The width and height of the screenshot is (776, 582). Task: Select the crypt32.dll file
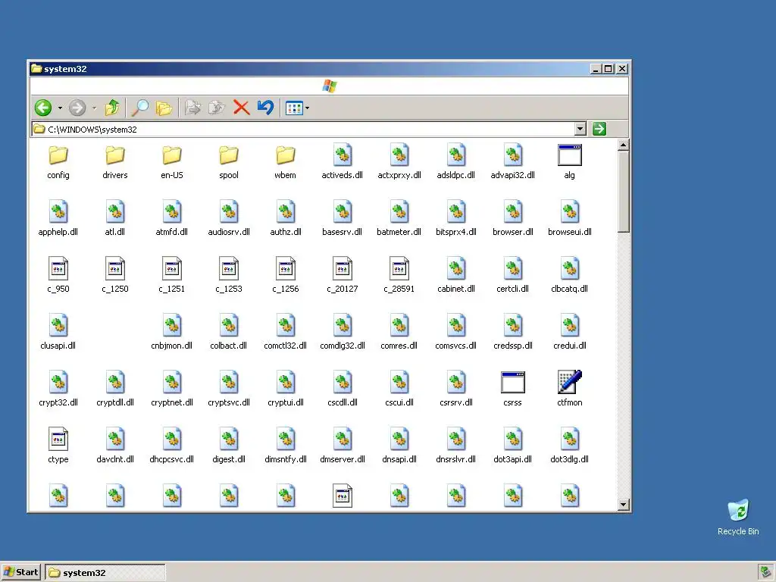click(58, 390)
